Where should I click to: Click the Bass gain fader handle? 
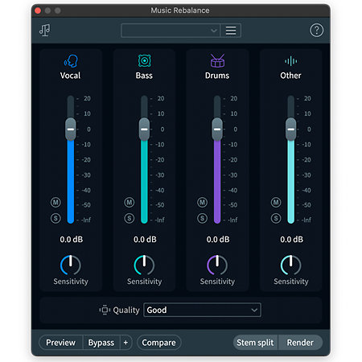144,130
